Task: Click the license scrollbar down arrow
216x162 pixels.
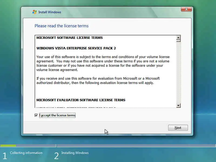Action: coord(178,106)
